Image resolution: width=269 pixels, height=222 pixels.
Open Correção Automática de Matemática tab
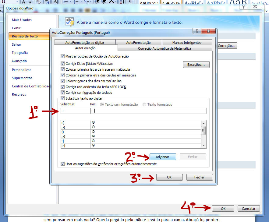(x=165, y=48)
